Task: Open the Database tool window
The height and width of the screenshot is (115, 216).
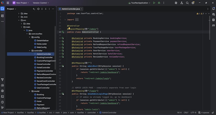Action: click(x=213, y=20)
